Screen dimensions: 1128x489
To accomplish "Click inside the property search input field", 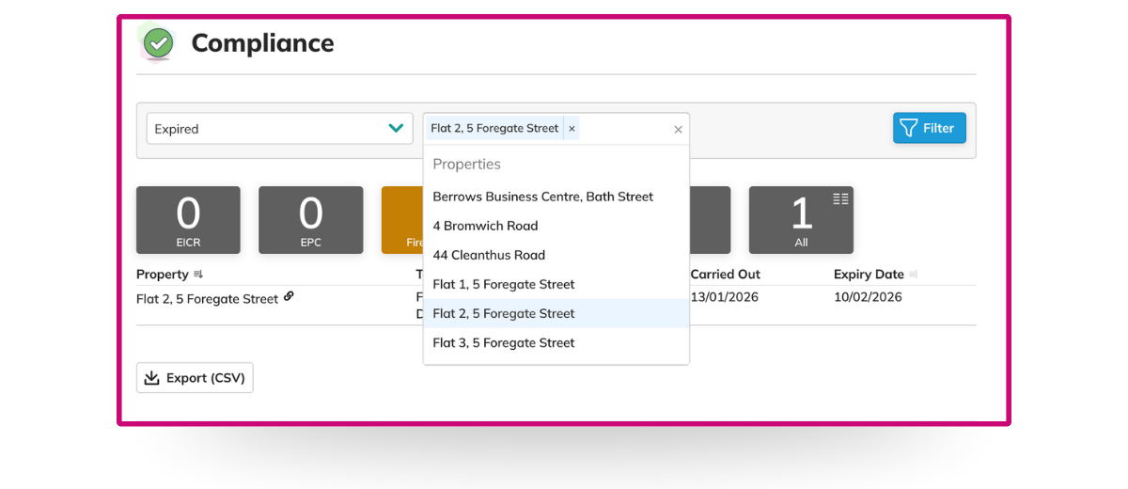I will coord(625,129).
